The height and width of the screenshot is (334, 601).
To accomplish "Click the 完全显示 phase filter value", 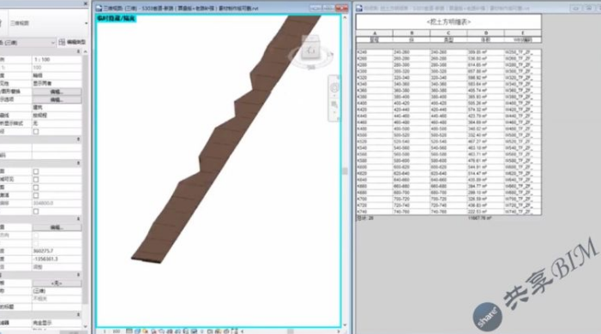I will pyautogui.click(x=57, y=323).
